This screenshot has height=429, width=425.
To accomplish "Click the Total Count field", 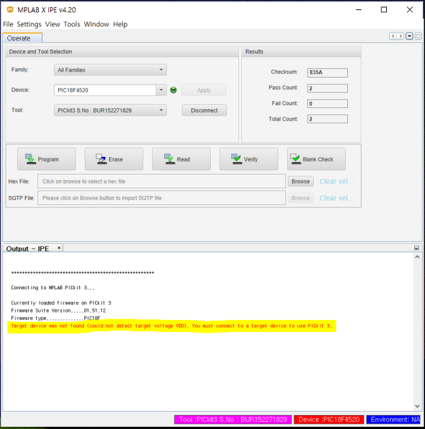I will (327, 119).
